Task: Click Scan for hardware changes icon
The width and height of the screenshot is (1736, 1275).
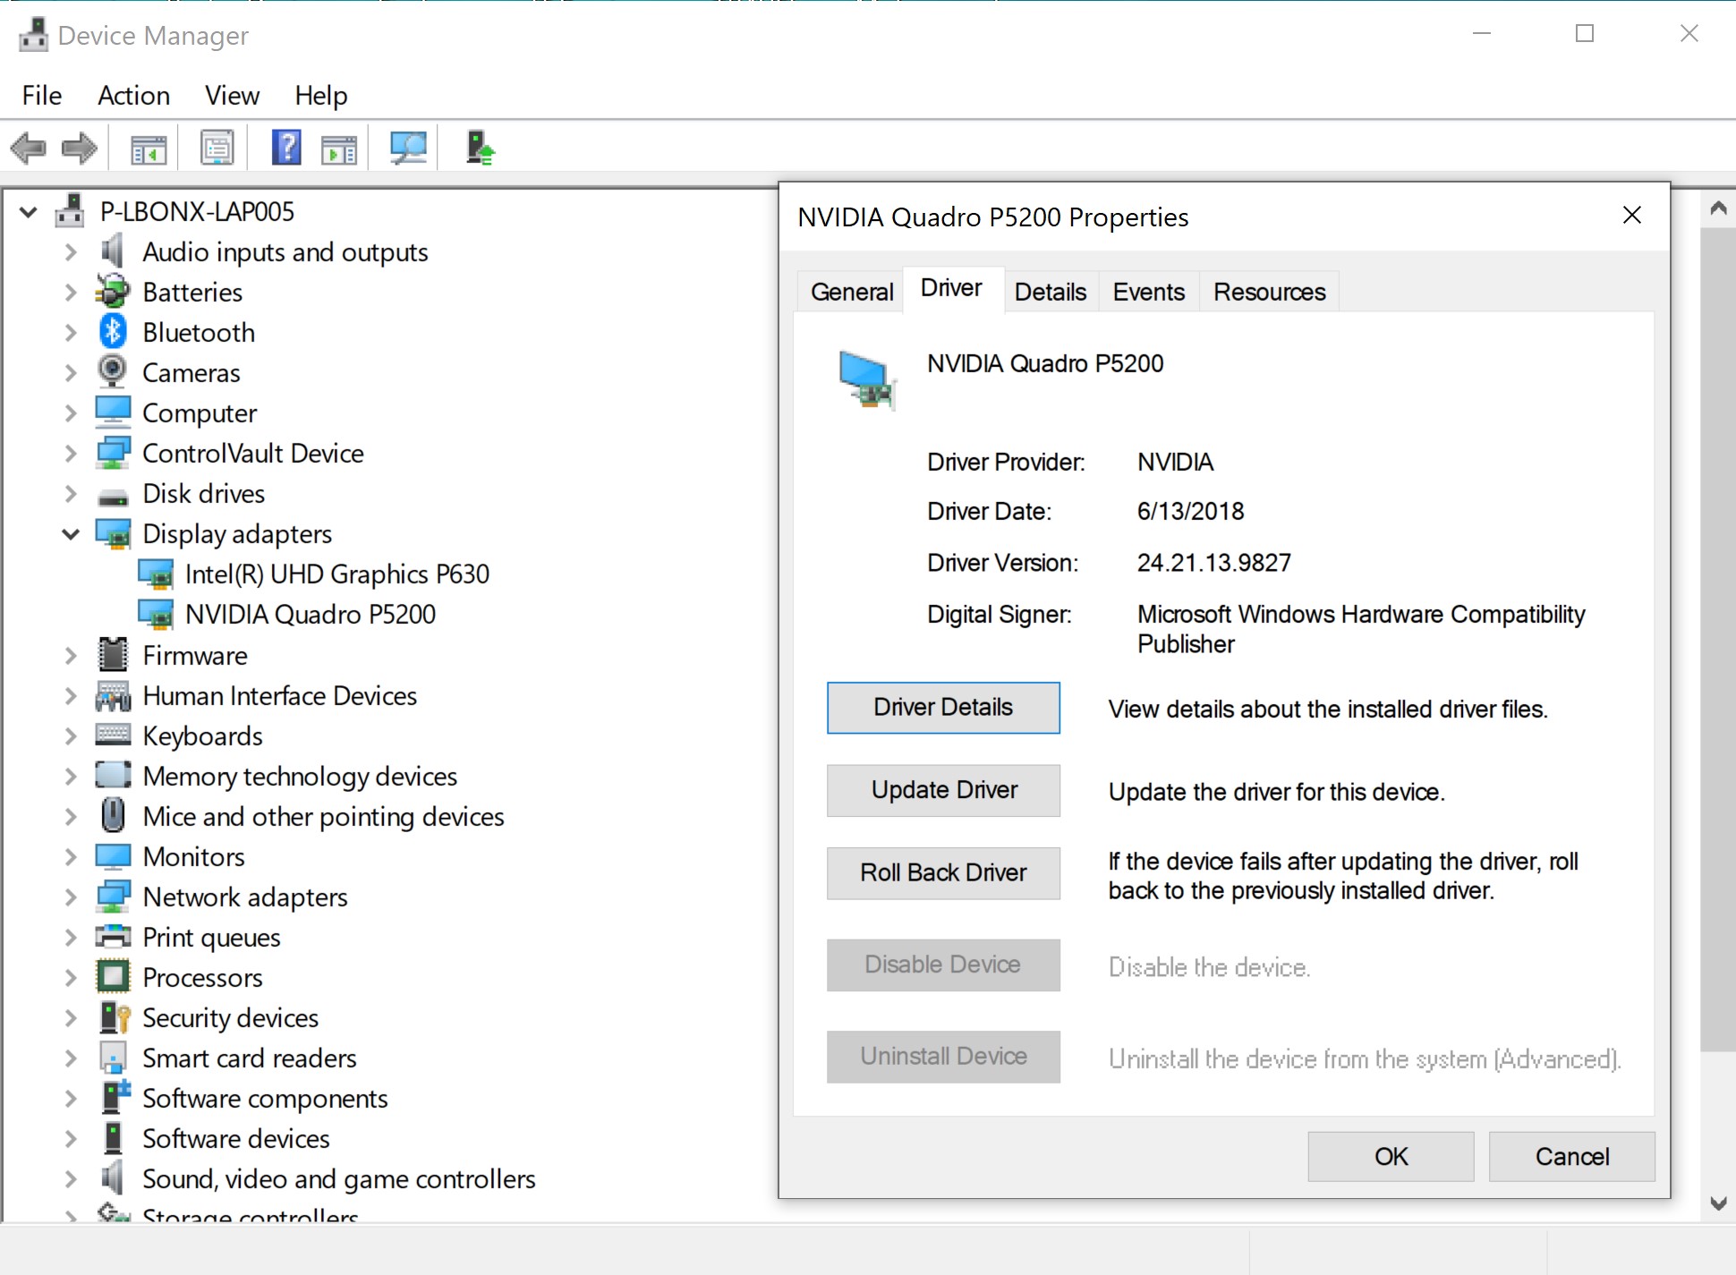Action: click(408, 148)
